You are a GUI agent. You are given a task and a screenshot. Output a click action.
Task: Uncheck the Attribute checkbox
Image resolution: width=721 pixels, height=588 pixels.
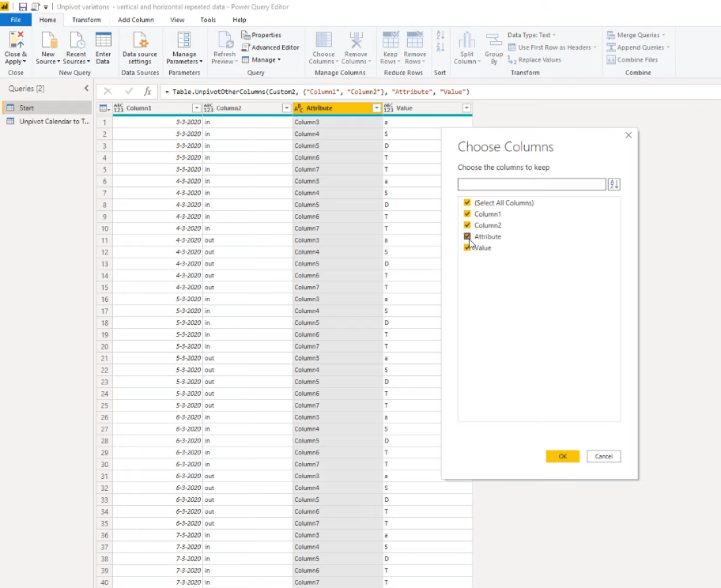coord(467,236)
